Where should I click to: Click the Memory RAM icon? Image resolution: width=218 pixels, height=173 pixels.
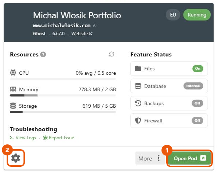pyautogui.click(x=13, y=89)
